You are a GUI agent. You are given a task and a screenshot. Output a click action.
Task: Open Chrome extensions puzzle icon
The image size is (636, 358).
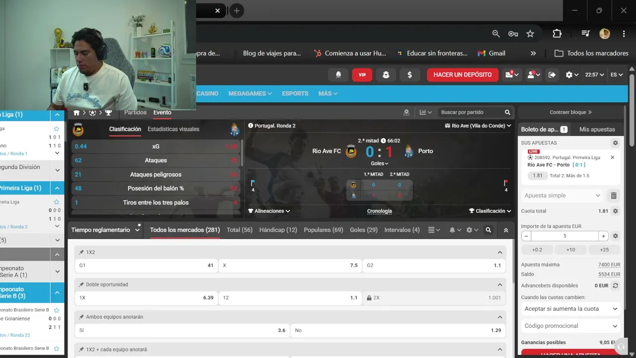(x=557, y=33)
